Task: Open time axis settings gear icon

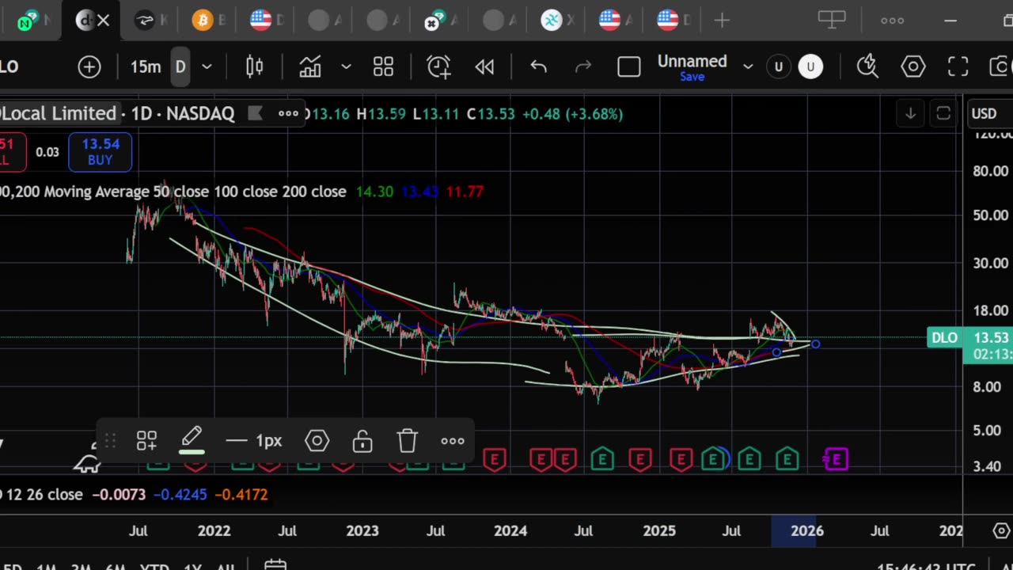Action: tap(1001, 531)
